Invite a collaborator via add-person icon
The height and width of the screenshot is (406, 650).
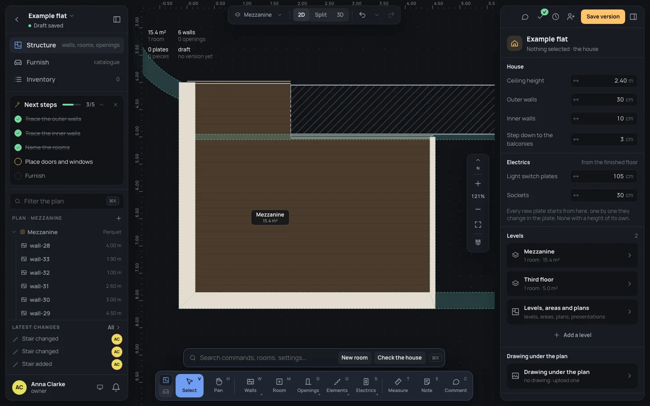pyautogui.click(x=571, y=17)
